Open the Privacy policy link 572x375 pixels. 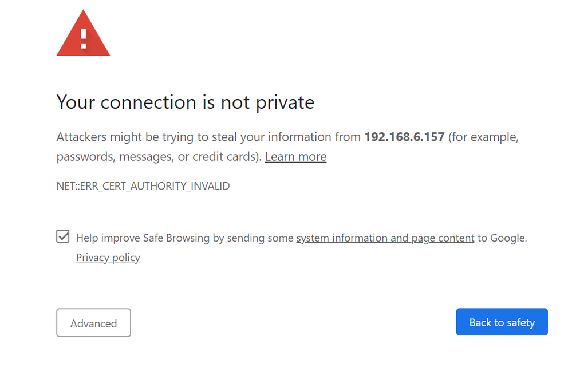108,258
